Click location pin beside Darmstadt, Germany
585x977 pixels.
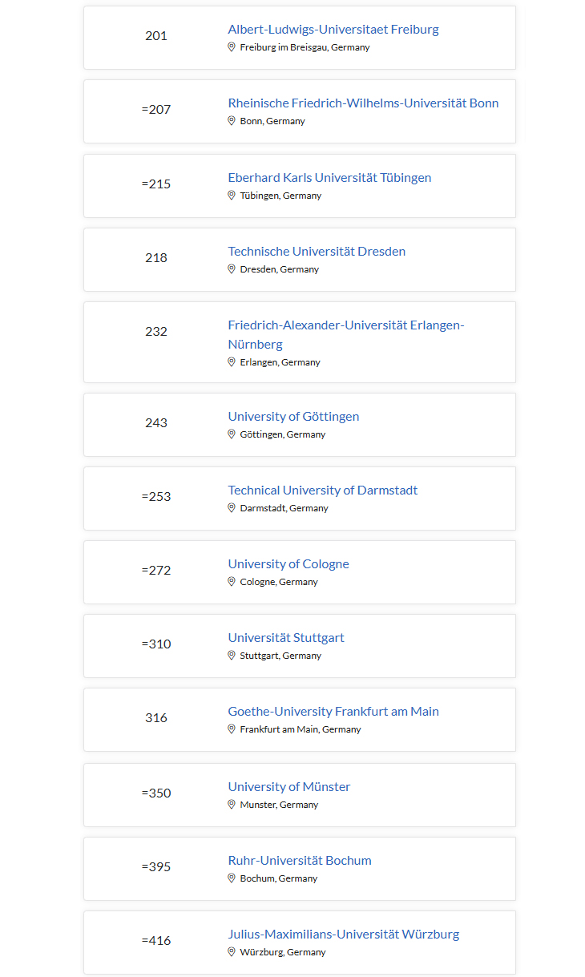(x=232, y=508)
